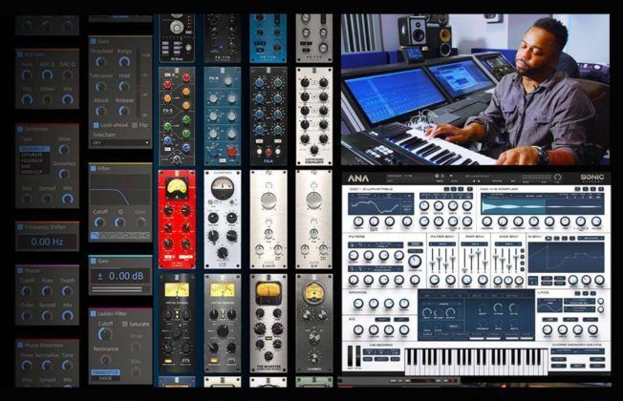Open the black Virtual Channel strip
Screen dimensions: 623x401
(177, 323)
